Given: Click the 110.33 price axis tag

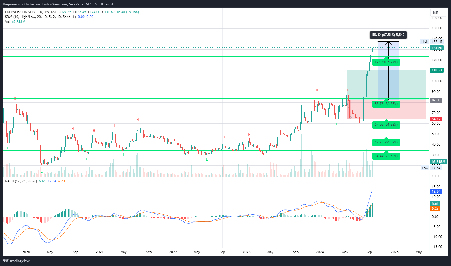Looking at the screenshot, I should point(437,70).
